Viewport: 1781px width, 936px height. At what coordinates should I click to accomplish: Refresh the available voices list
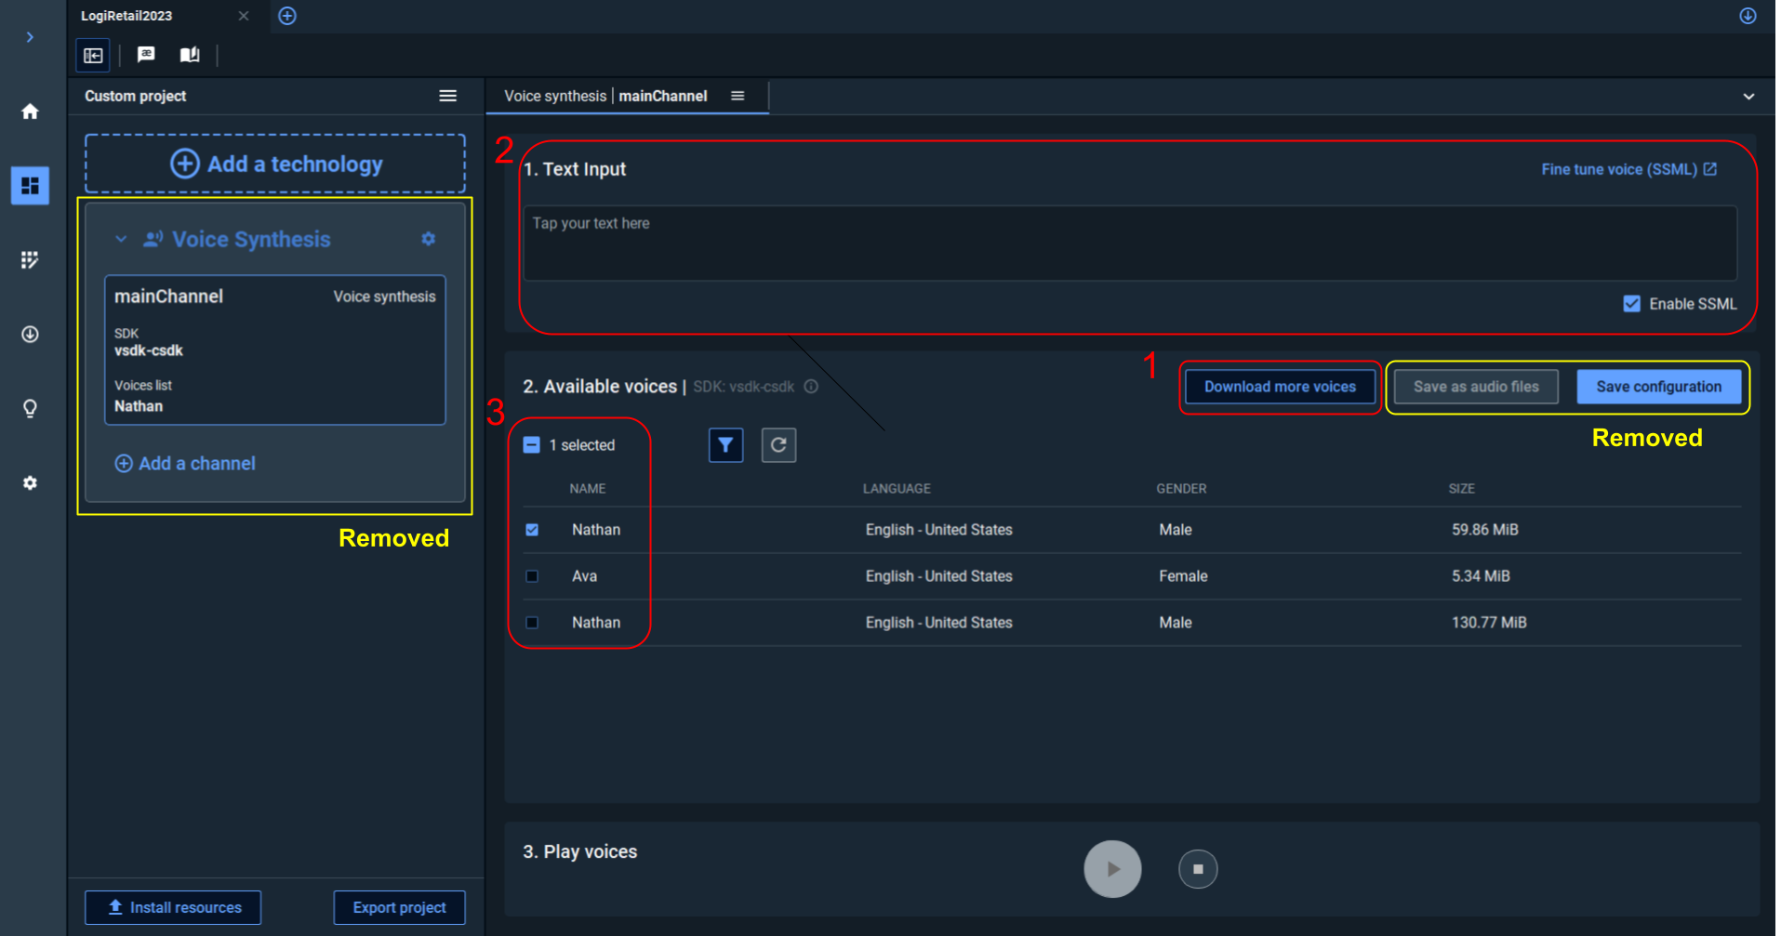coord(778,445)
